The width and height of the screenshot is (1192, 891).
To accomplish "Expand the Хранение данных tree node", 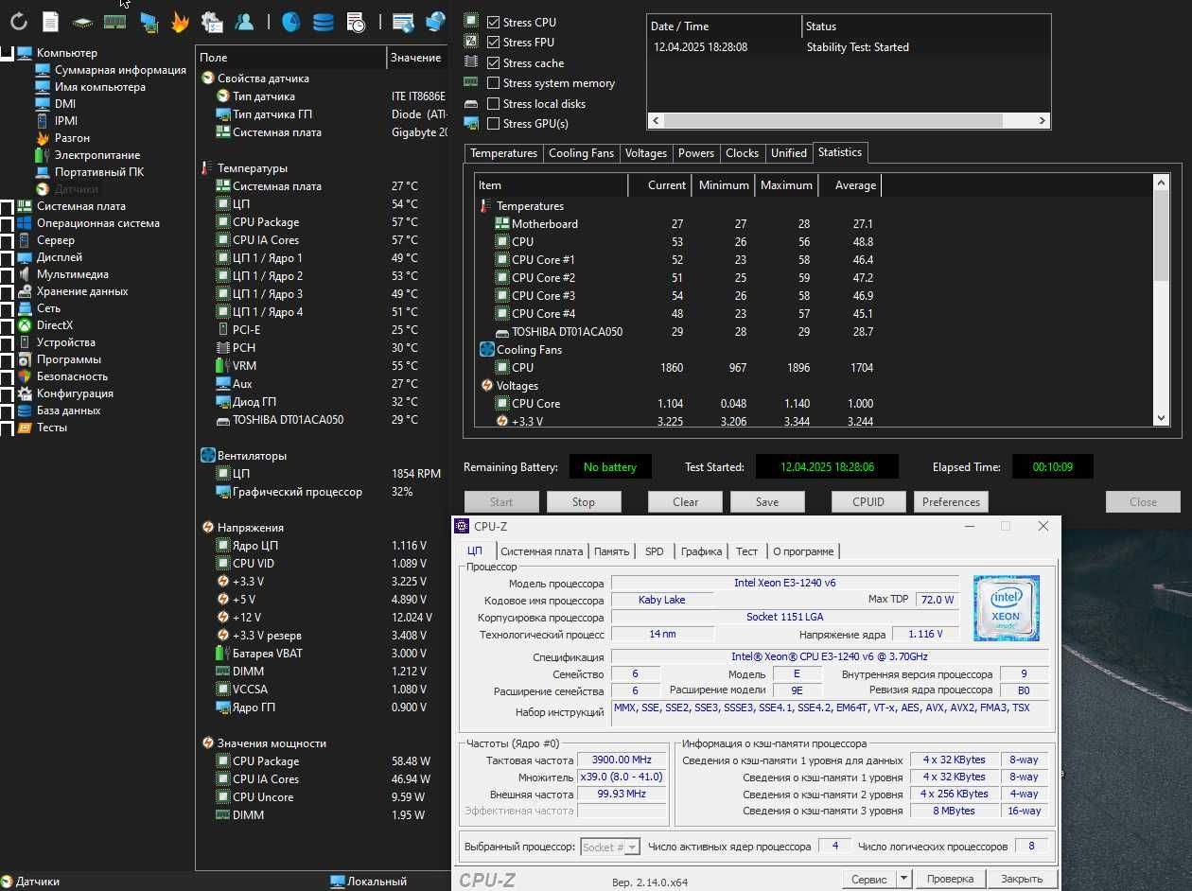I will [7, 291].
